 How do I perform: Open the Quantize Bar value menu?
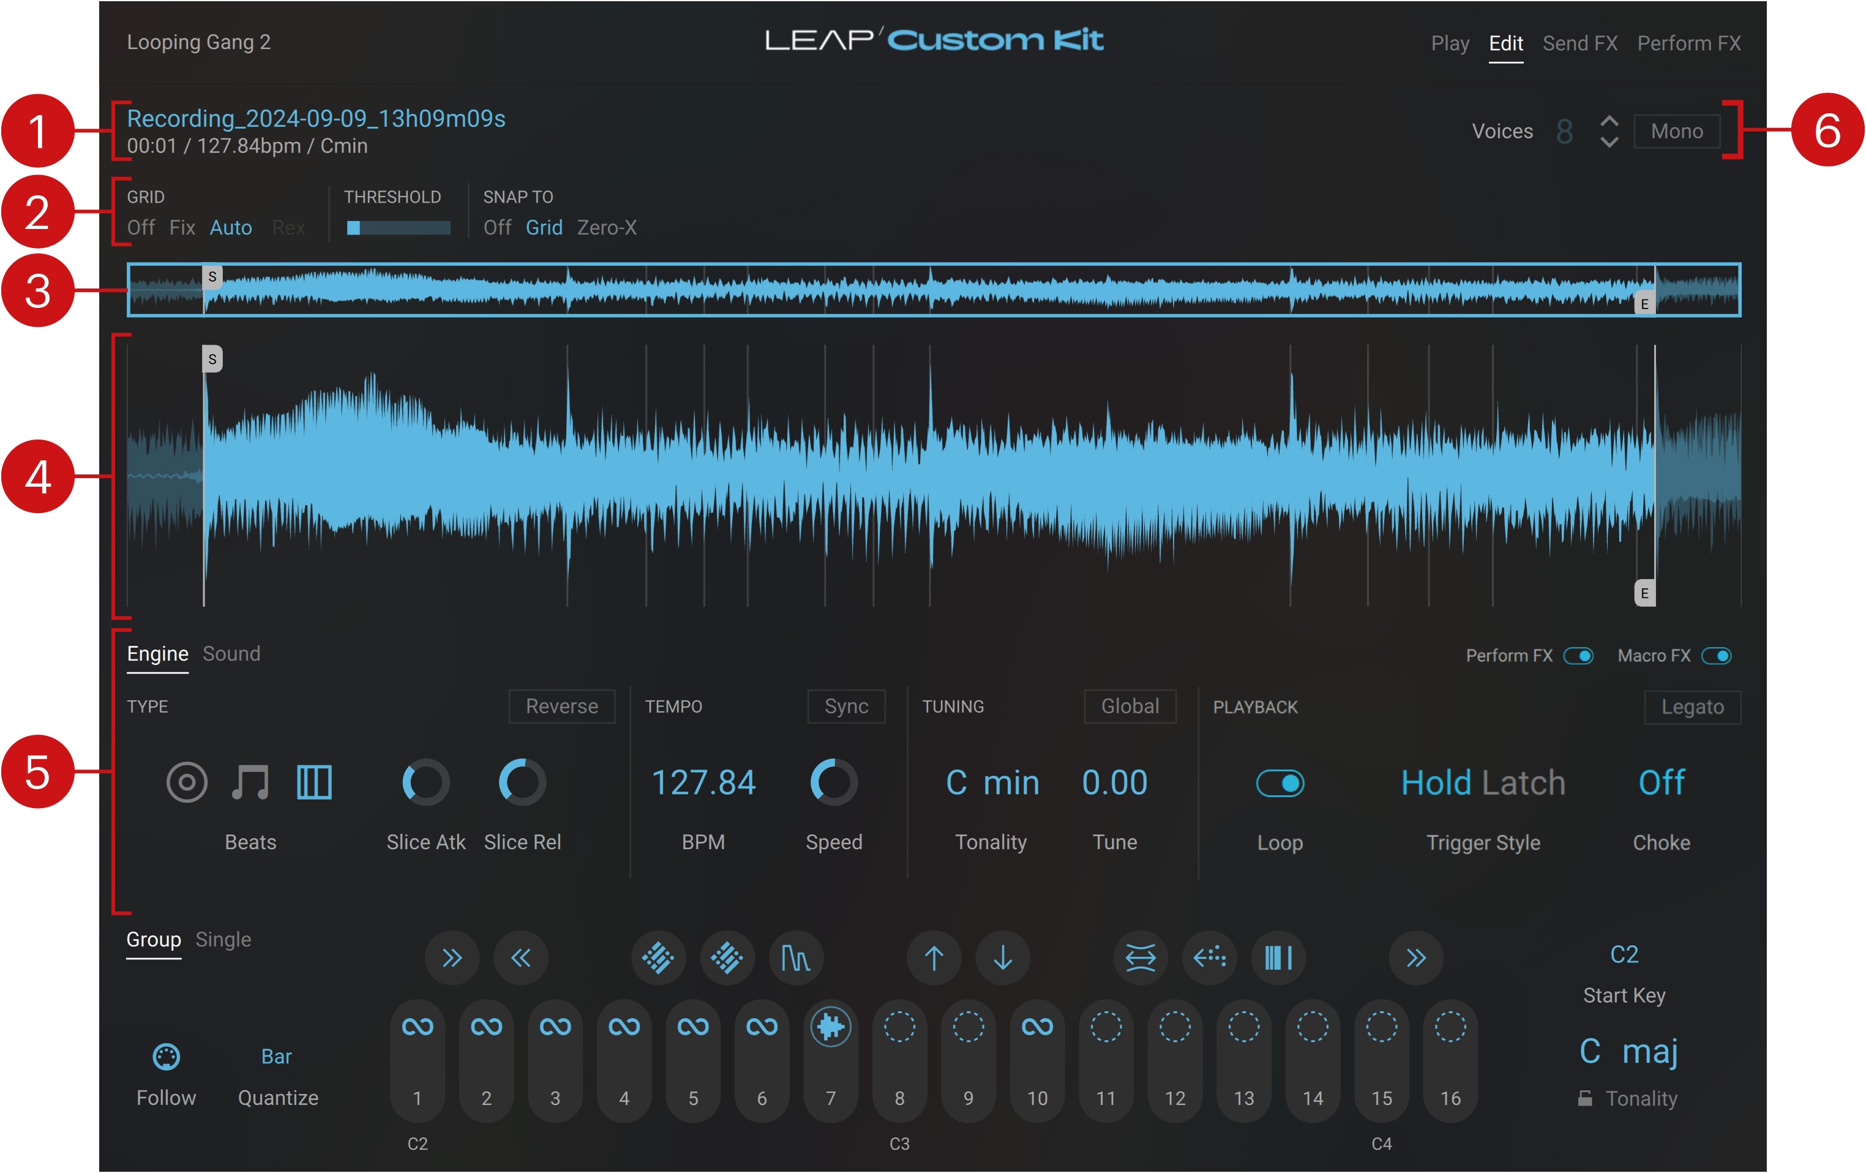[277, 1057]
